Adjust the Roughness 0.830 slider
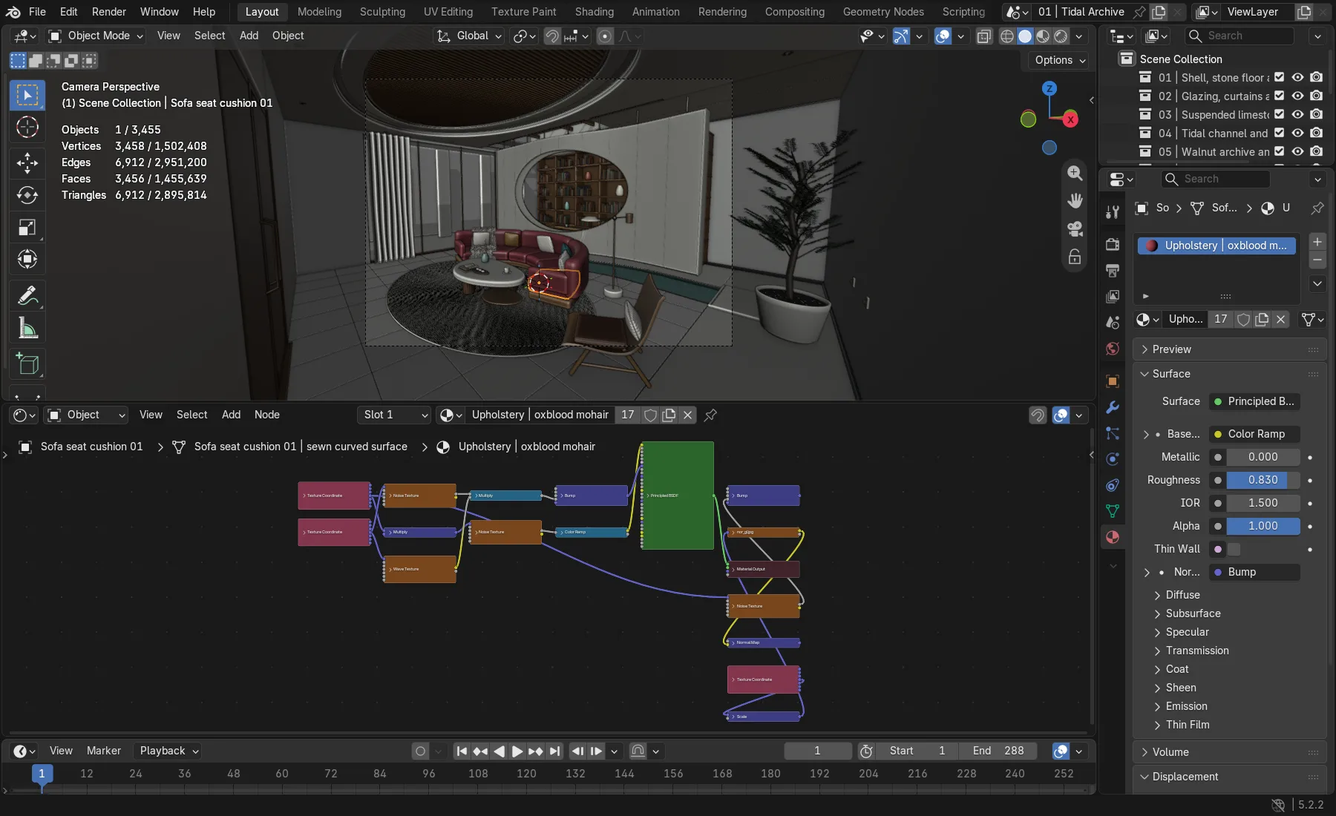 [1263, 480]
